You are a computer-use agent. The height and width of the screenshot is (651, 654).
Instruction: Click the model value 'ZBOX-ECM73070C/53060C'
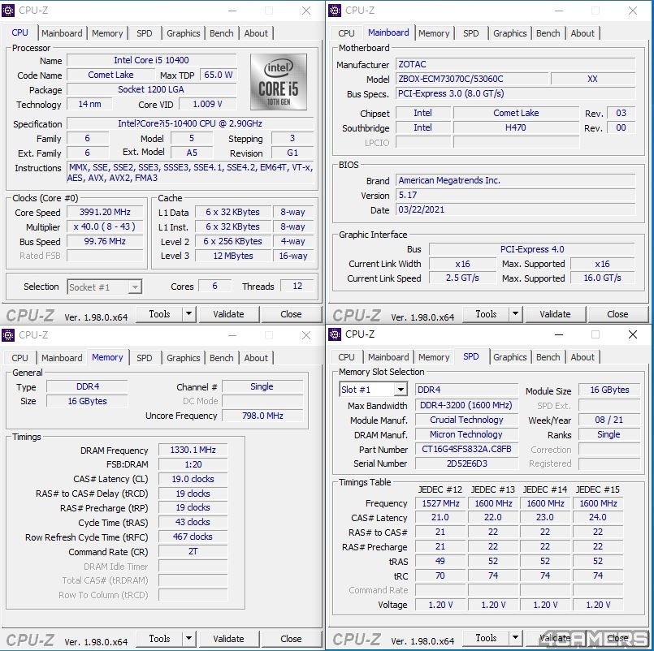tap(472, 79)
